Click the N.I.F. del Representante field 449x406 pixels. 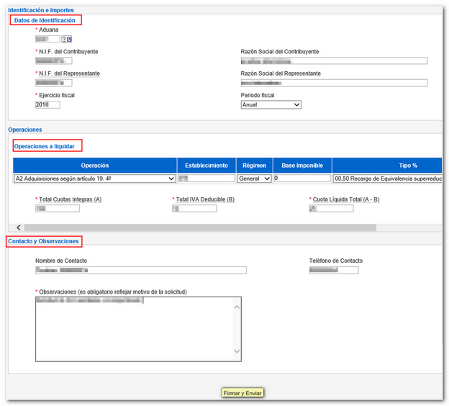tap(53, 83)
